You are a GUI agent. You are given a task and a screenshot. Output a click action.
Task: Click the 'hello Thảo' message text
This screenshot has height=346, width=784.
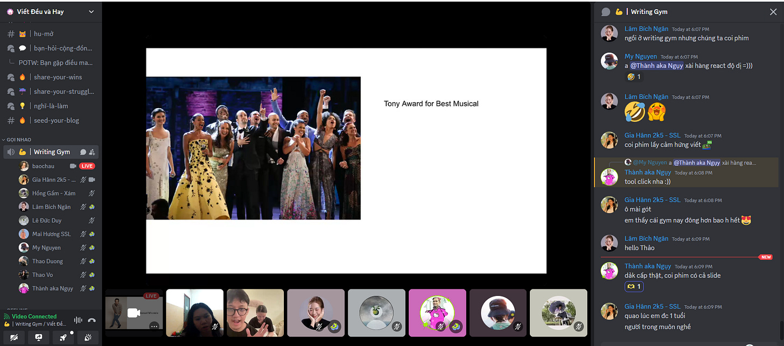point(639,248)
